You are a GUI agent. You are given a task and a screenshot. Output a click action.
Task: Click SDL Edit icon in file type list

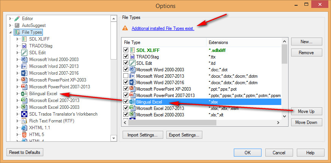132,63
